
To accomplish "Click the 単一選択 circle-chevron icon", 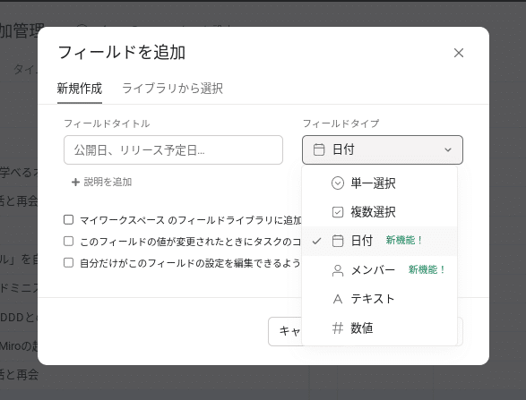I will pyautogui.click(x=338, y=183).
